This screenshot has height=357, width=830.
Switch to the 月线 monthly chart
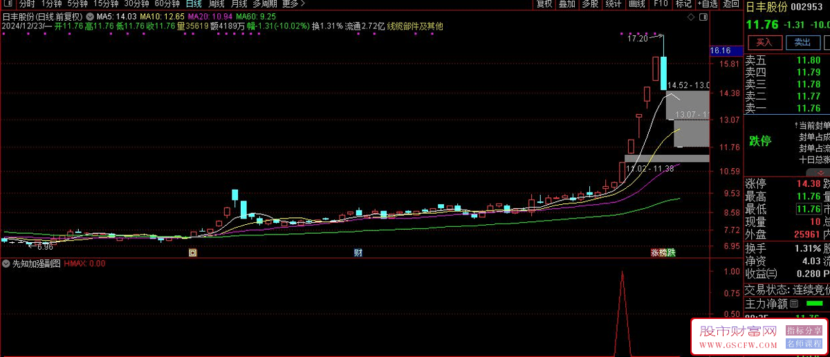tap(239, 4)
